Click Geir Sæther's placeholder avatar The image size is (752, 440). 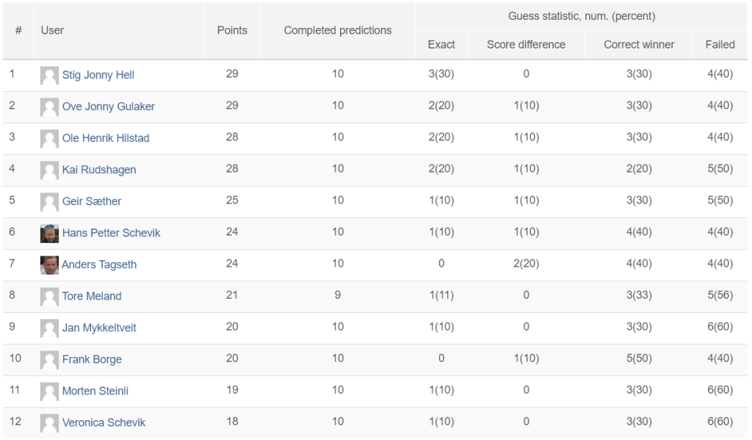(49, 202)
